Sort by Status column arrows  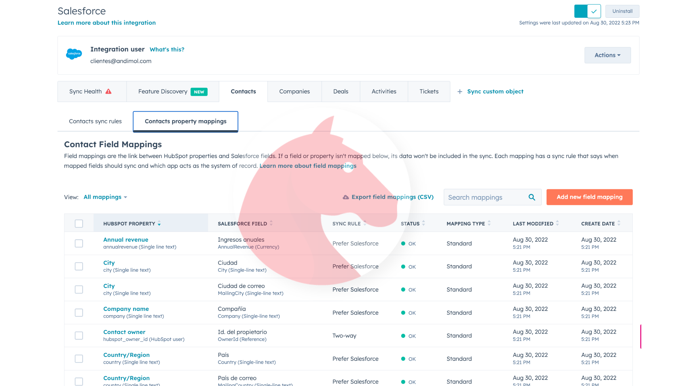[424, 223]
